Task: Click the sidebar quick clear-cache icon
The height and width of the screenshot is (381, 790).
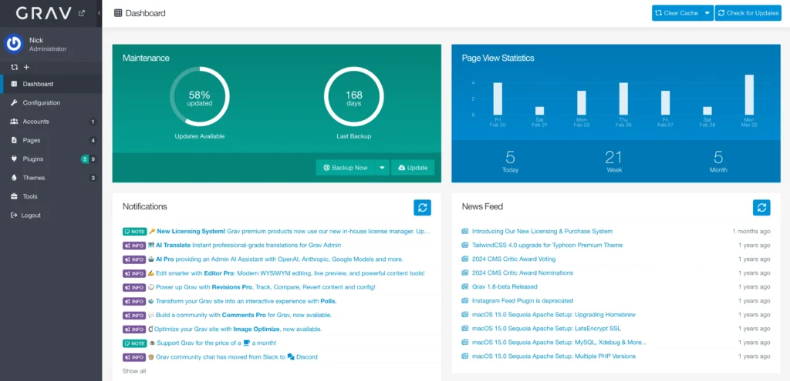Action: click(15, 68)
